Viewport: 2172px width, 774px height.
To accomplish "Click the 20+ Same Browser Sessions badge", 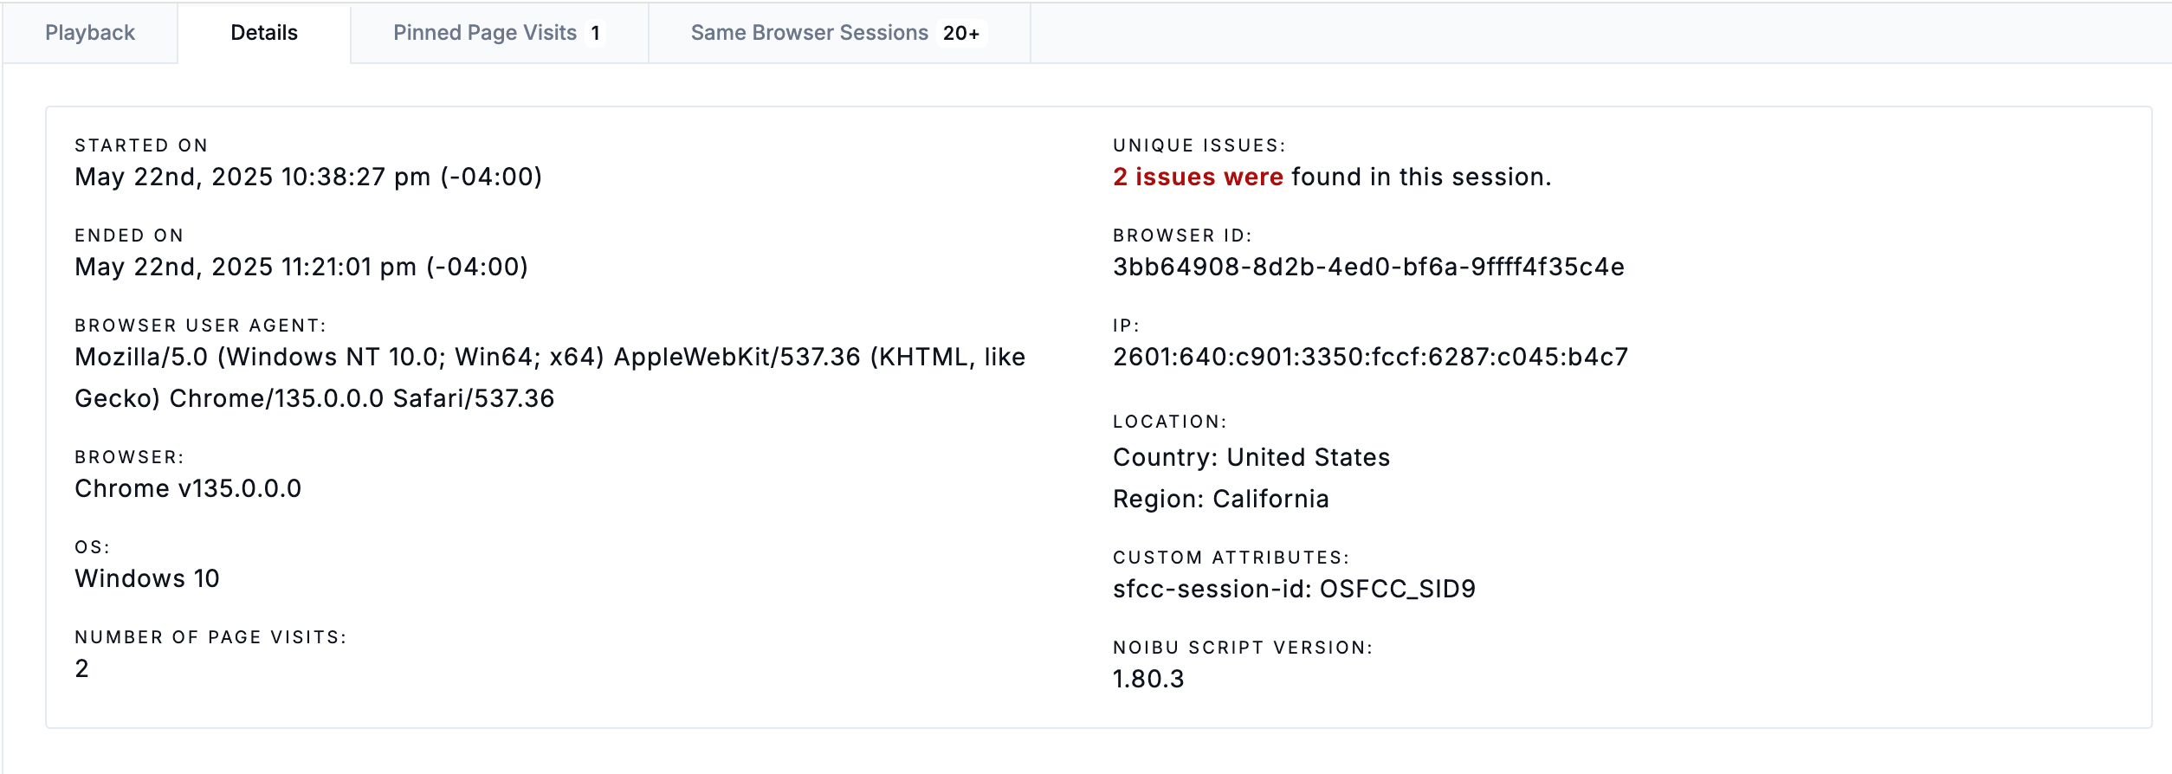I will coord(961,33).
